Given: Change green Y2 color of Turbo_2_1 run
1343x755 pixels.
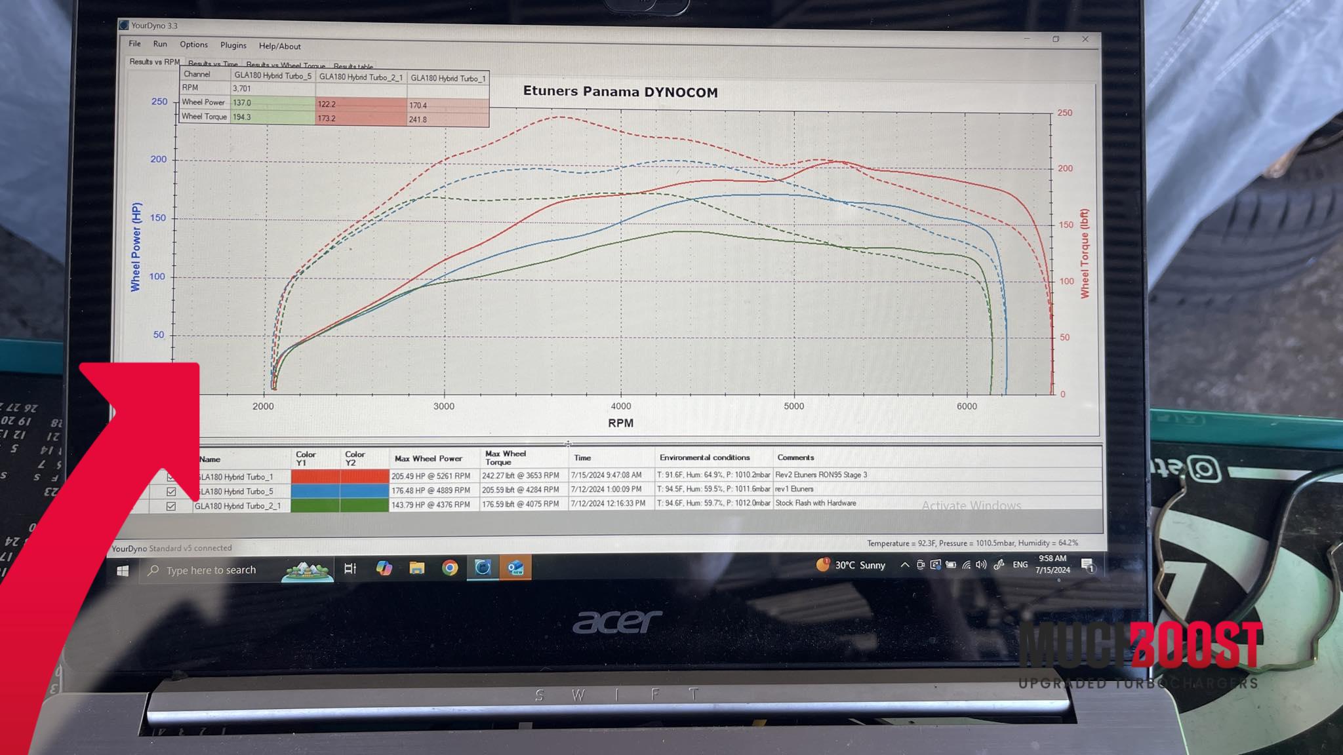Looking at the screenshot, I should 365,505.
